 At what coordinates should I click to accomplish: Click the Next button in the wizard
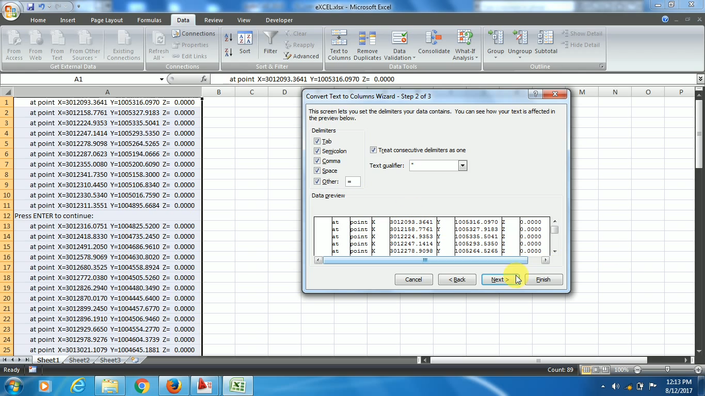coord(499,279)
